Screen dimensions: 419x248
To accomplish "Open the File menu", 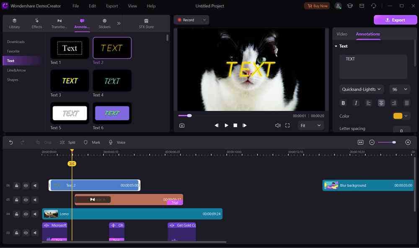I will [75, 6].
